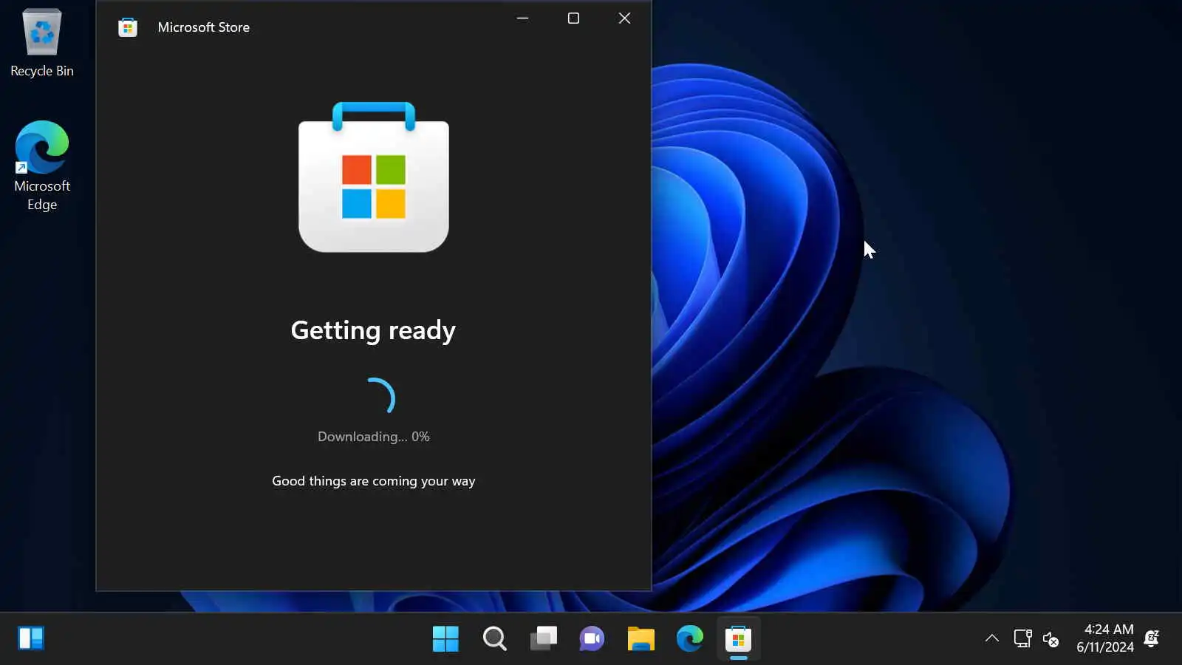Open File Explorer from the taskbar

click(640, 638)
